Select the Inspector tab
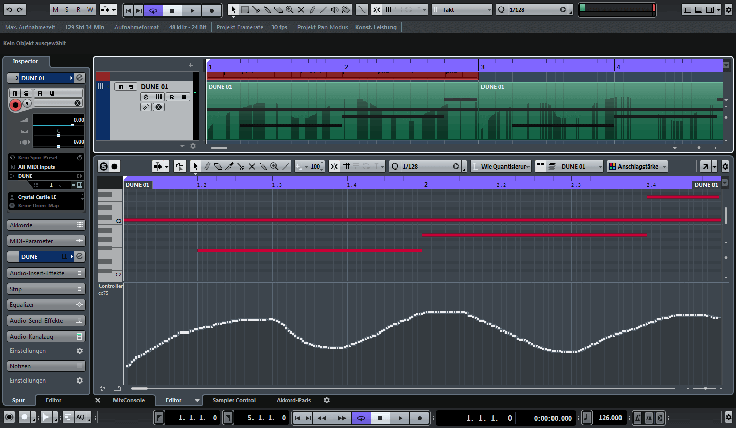This screenshot has width=736, height=428. [26, 61]
